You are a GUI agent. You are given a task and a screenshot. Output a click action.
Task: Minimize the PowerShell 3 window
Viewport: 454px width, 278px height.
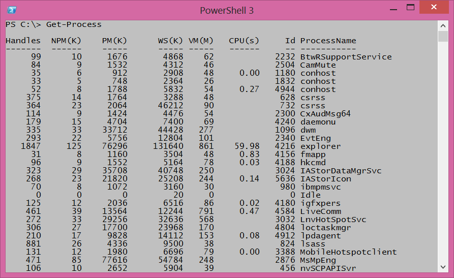click(x=392, y=9)
